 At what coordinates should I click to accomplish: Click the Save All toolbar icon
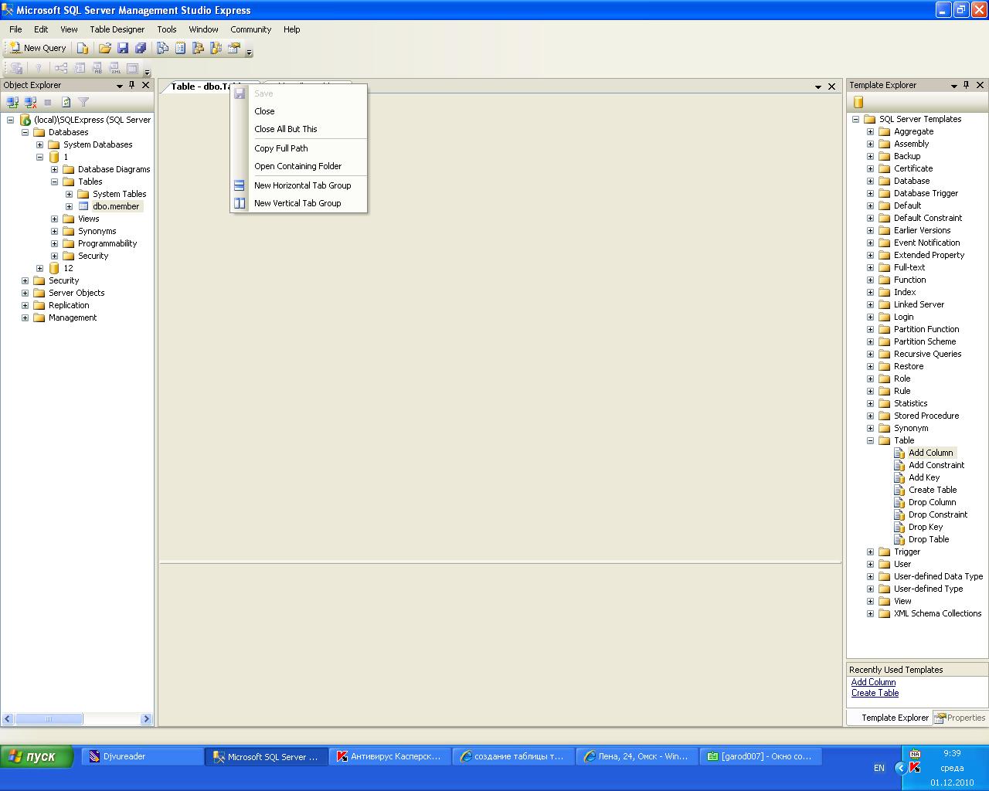(x=141, y=48)
